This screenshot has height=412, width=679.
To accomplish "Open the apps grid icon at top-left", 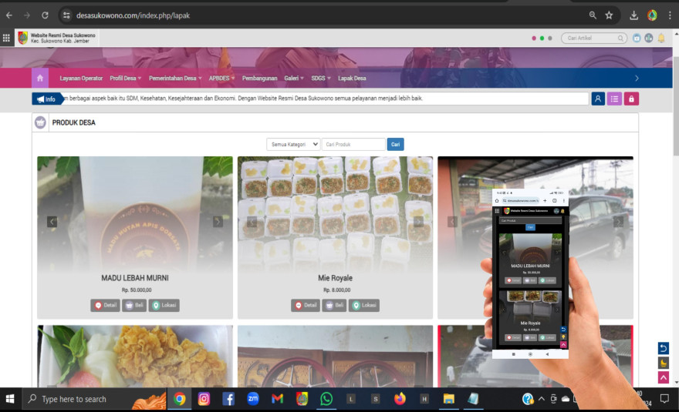I will click(7, 38).
